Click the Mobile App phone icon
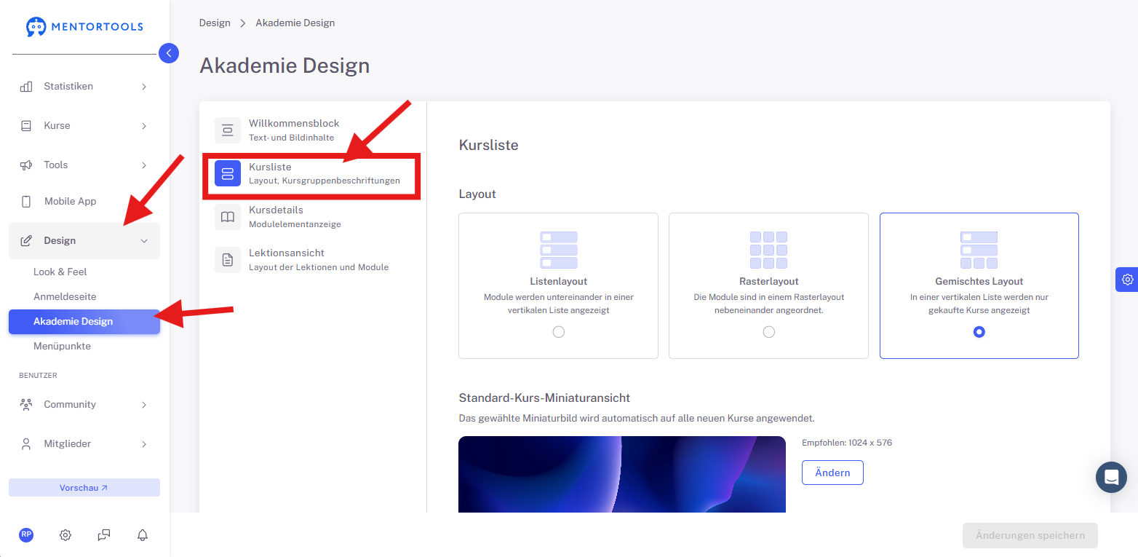The height and width of the screenshot is (557, 1138). tap(26, 202)
